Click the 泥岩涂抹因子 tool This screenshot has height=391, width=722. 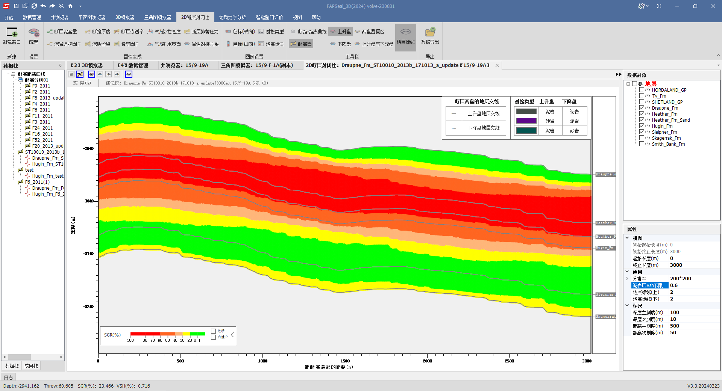64,44
